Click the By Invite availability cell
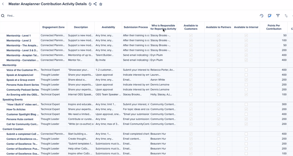Viewport: 293px width, 156px height. coord(108,60)
